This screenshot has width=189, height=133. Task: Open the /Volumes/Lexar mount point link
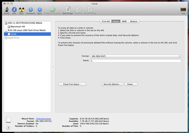tap(43, 119)
